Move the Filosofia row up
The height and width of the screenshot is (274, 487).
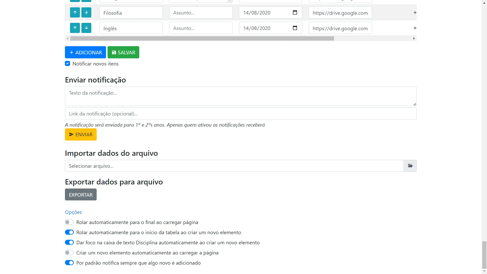pos(75,12)
